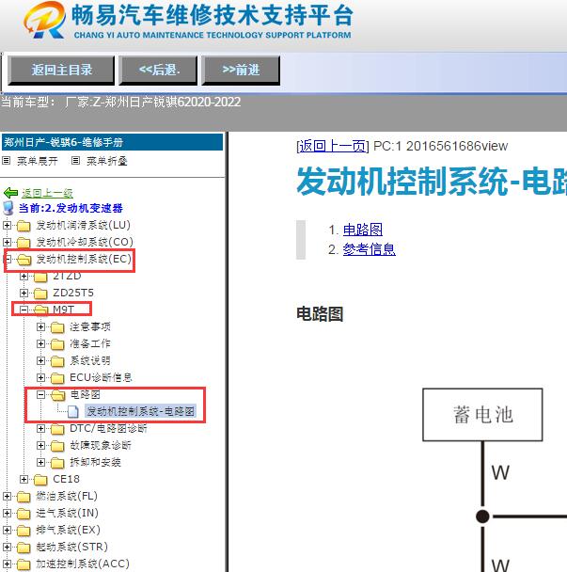
Task: Expand the 起动系统(STR) node
Action: pyautogui.click(x=7, y=548)
